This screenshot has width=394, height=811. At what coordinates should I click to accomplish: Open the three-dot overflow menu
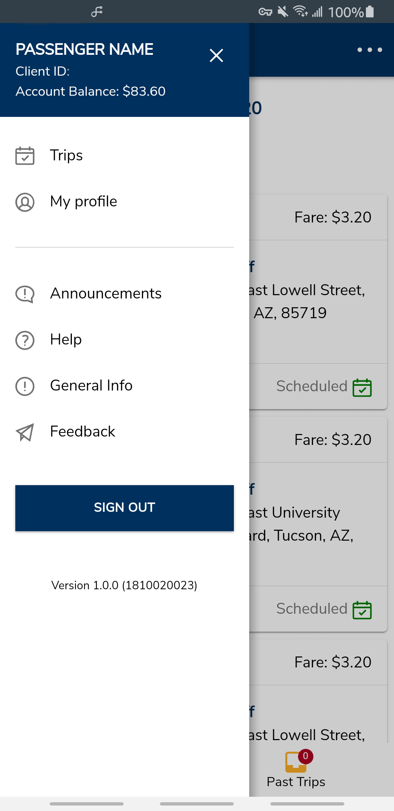coord(370,50)
